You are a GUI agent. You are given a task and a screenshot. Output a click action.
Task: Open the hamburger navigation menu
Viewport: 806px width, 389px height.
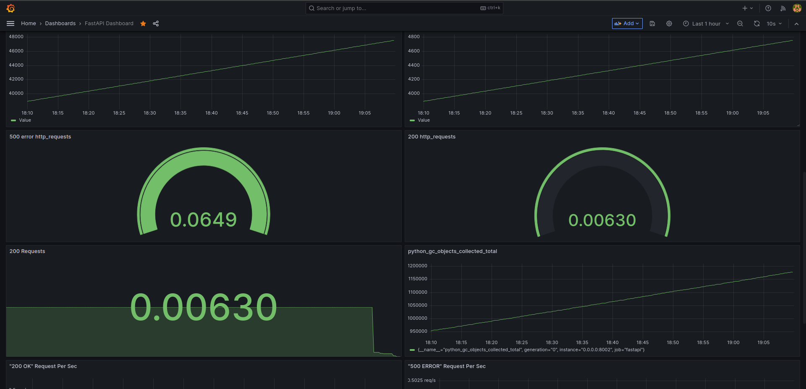click(x=10, y=23)
